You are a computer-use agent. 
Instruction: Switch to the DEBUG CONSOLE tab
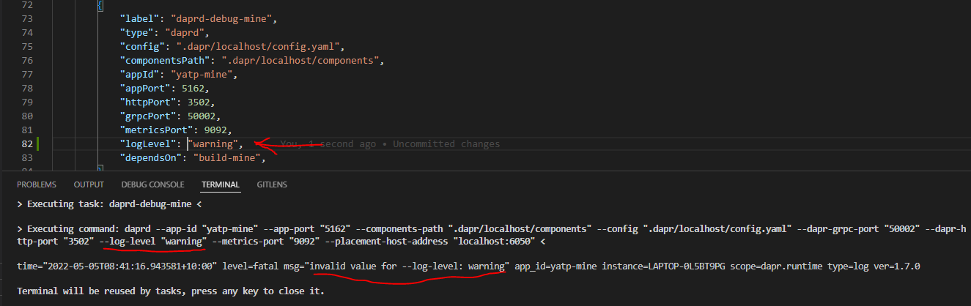pyautogui.click(x=153, y=184)
